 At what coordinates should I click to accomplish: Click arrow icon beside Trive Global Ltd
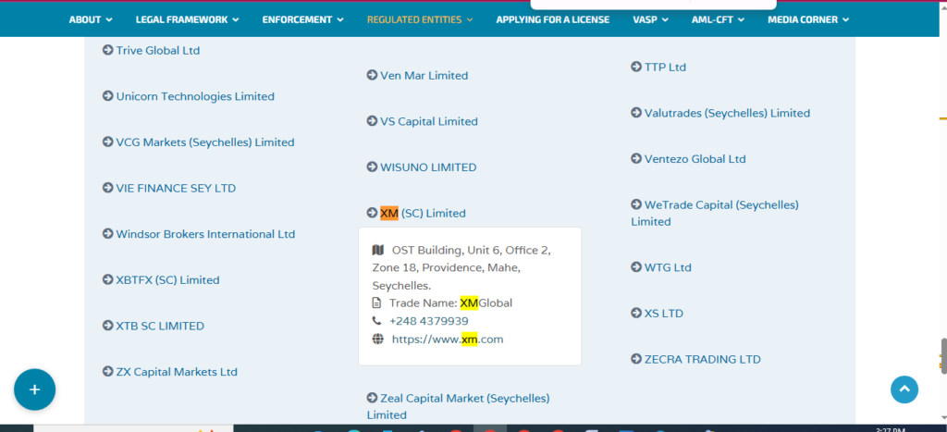107,51
